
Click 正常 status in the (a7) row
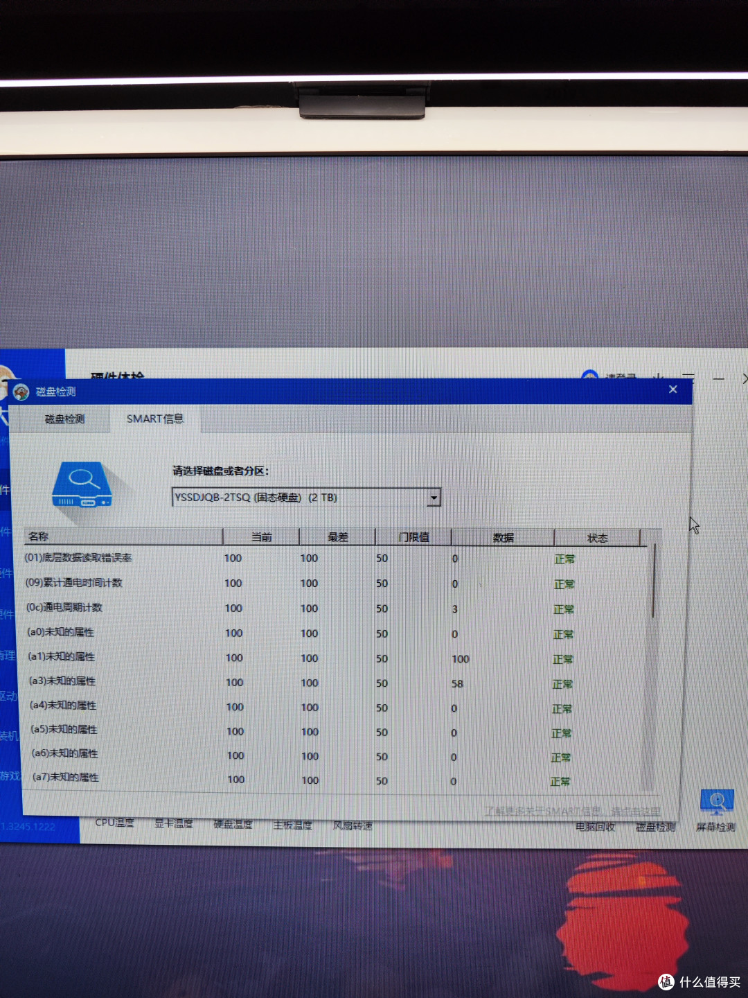(x=560, y=781)
